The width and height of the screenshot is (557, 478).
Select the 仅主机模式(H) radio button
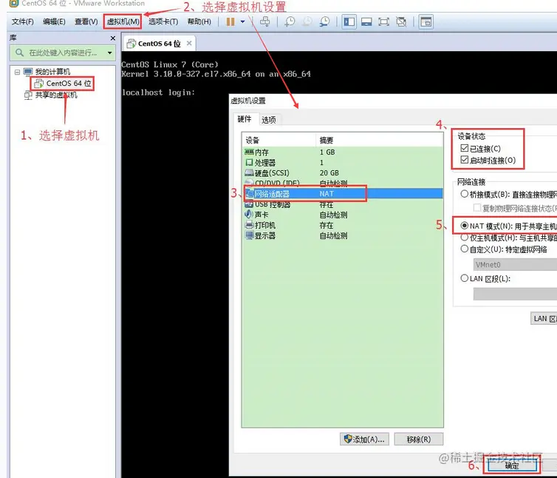click(464, 237)
